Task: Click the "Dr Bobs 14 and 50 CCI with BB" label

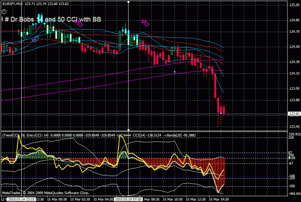Action: 51,19
